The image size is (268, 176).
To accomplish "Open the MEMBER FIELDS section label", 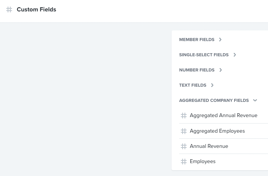I will pos(197,40).
